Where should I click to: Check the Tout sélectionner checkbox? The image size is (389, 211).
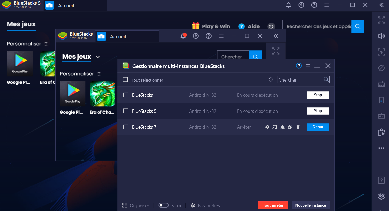(x=125, y=79)
